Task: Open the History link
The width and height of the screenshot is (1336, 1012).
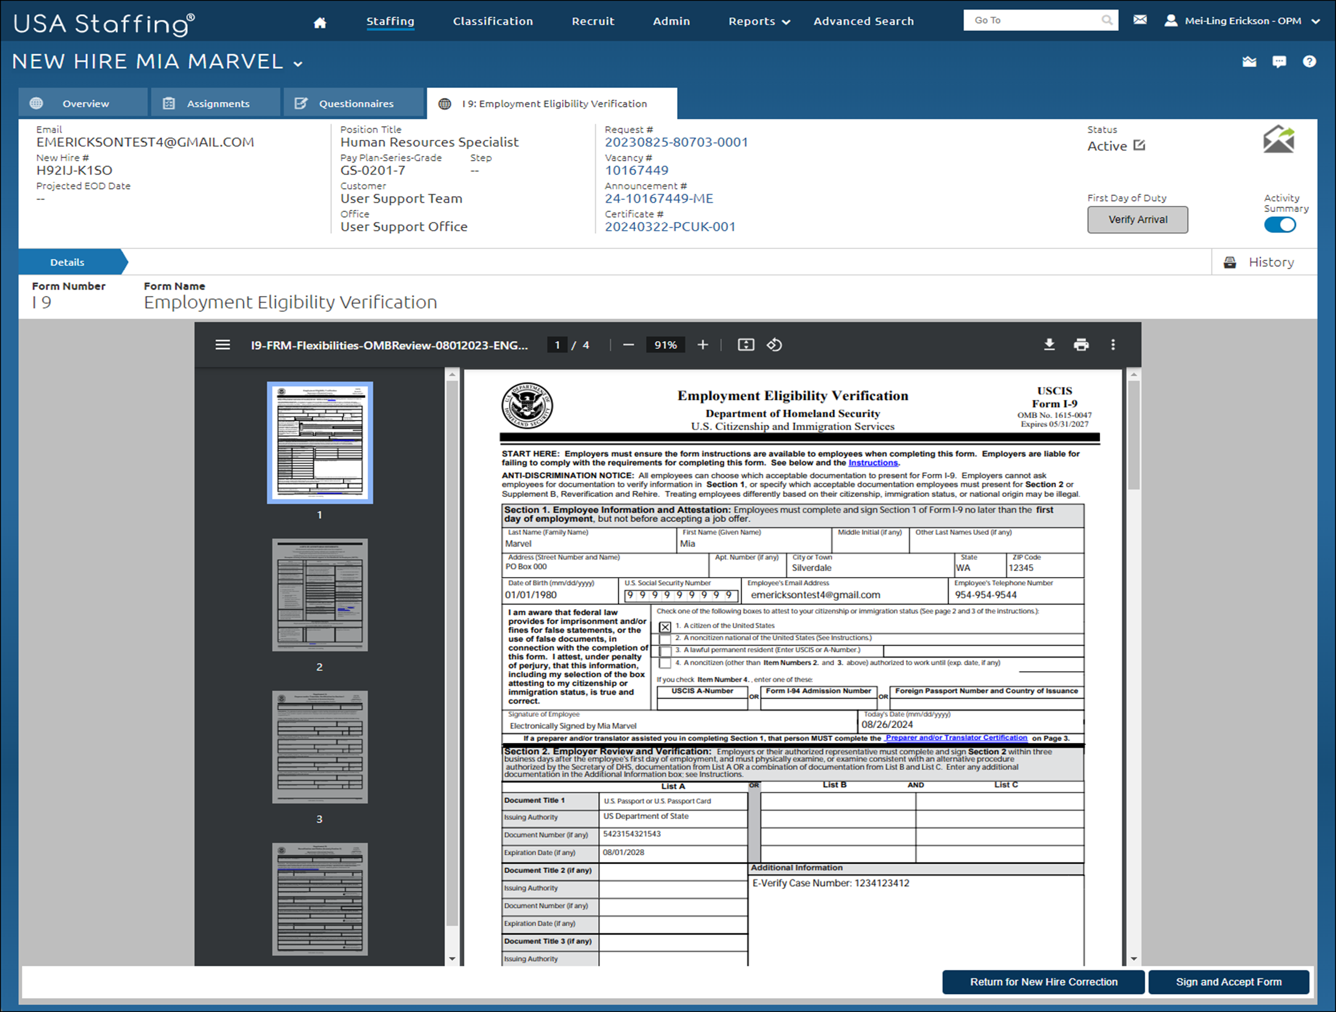Action: click(x=1271, y=262)
